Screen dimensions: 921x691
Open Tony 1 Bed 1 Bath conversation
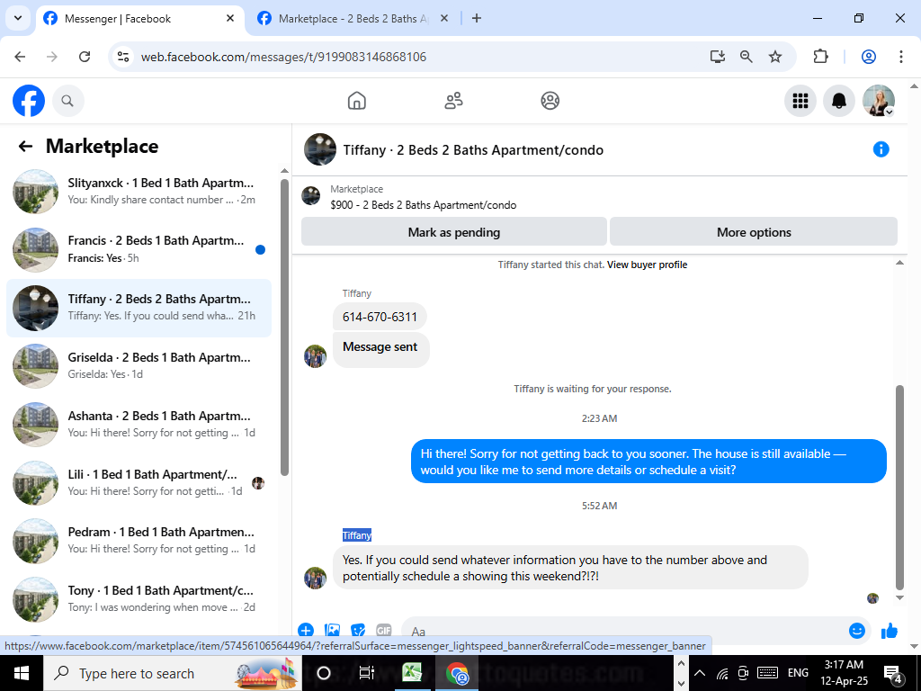tap(139, 598)
